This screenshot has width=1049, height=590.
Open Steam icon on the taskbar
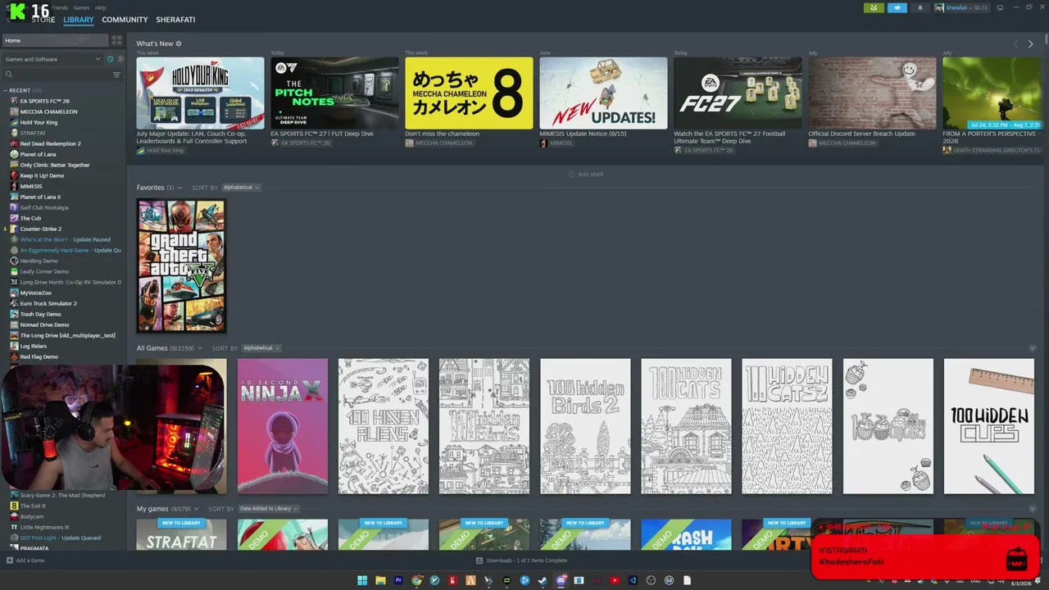point(543,580)
